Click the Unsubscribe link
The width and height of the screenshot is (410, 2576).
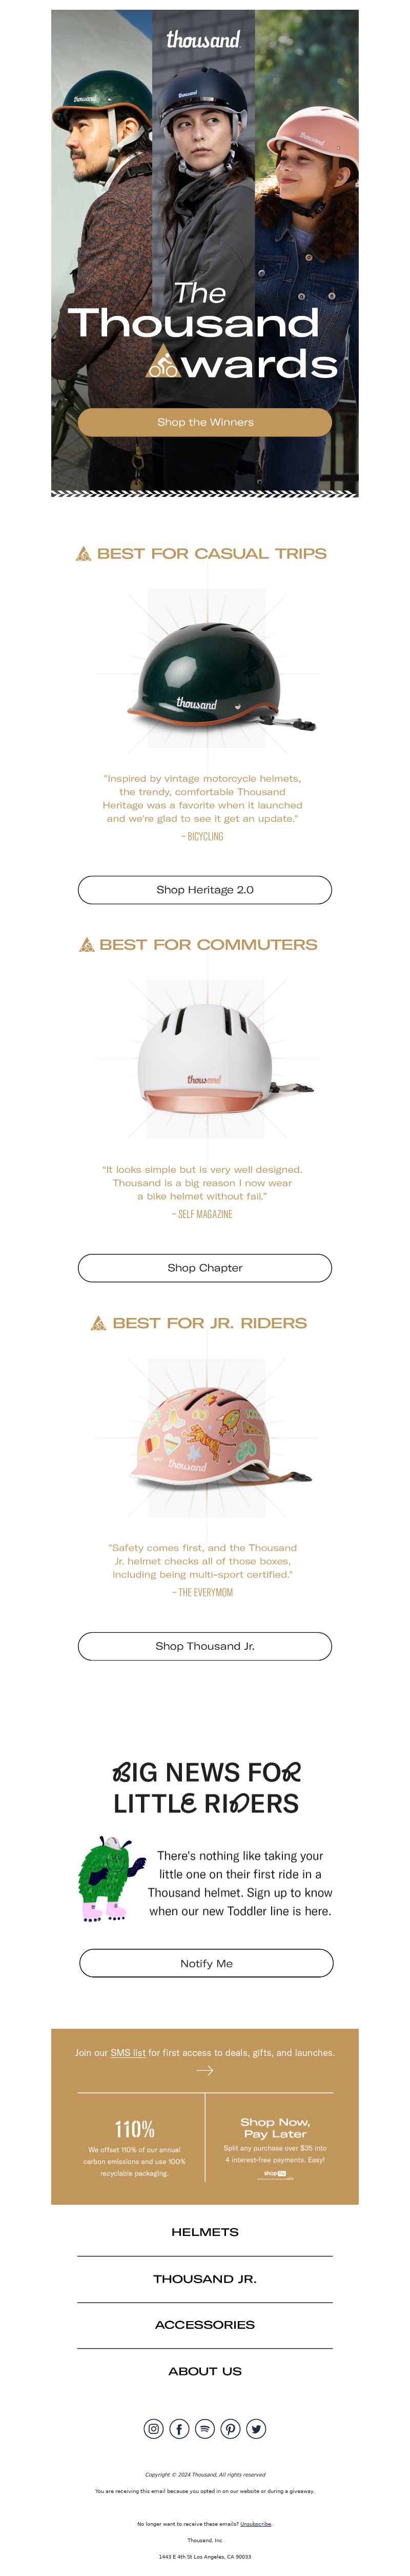(255, 2523)
